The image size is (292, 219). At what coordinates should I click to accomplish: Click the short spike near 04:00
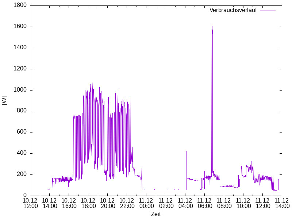[187, 152]
